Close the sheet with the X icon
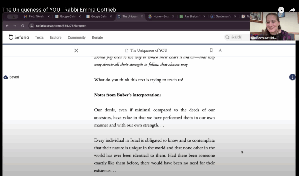 (76, 50)
